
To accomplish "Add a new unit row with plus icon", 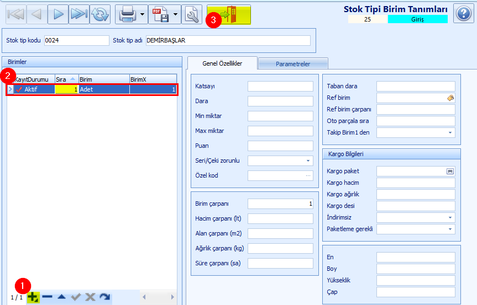I will [33, 297].
